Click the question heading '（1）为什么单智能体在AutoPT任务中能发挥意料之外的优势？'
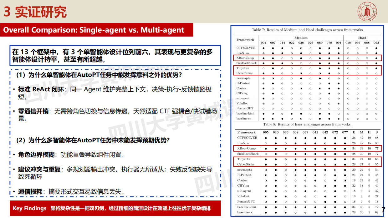 [99, 75]
